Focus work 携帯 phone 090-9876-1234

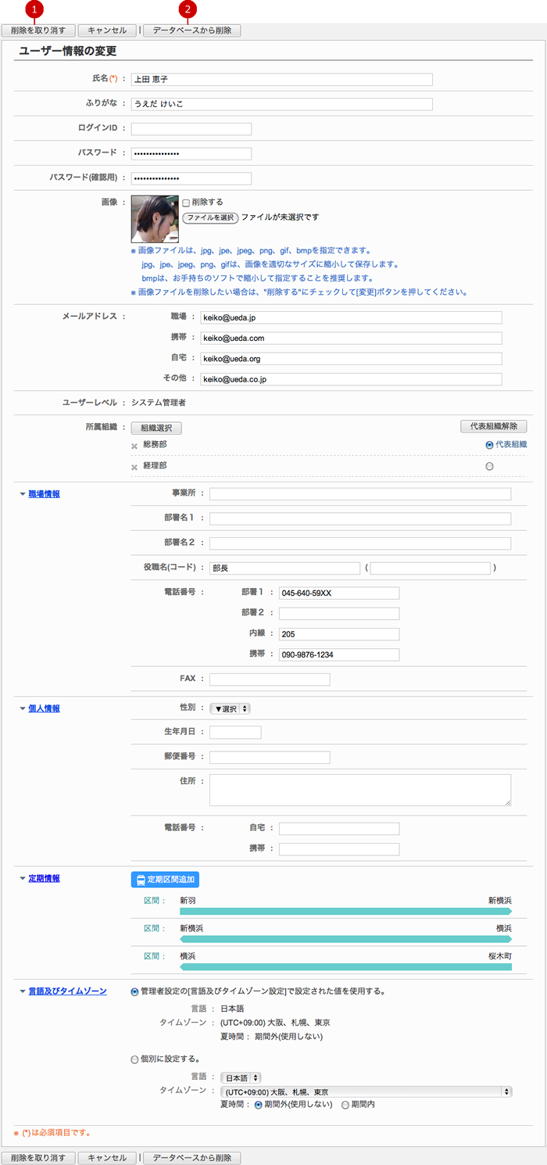point(339,654)
